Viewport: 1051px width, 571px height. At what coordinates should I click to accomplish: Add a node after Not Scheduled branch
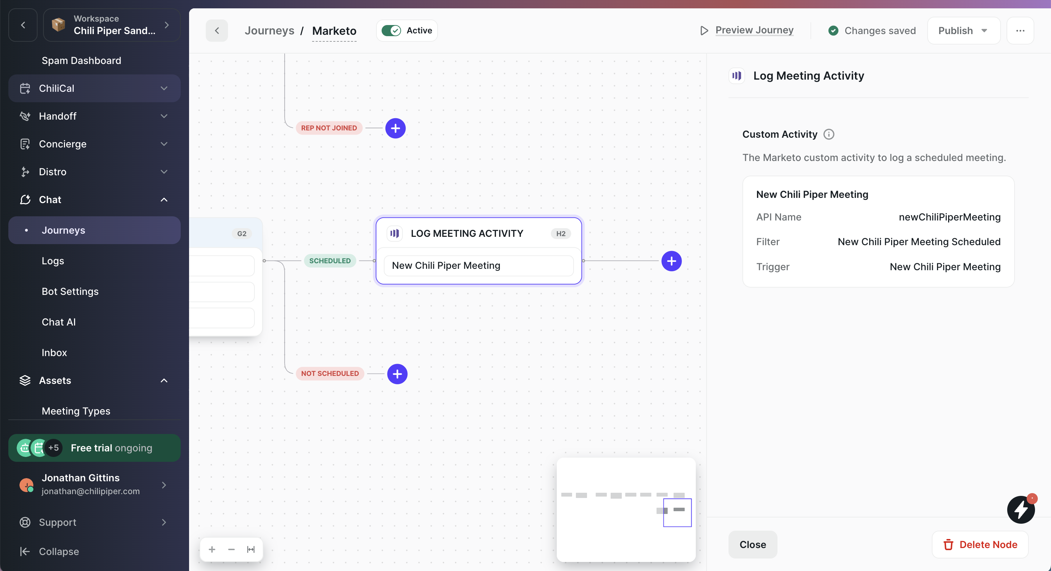coord(397,374)
